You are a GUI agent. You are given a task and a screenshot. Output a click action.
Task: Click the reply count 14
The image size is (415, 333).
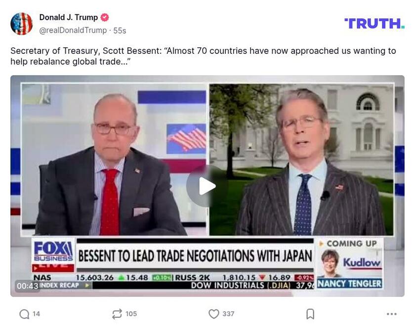click(x=36, y=314)
